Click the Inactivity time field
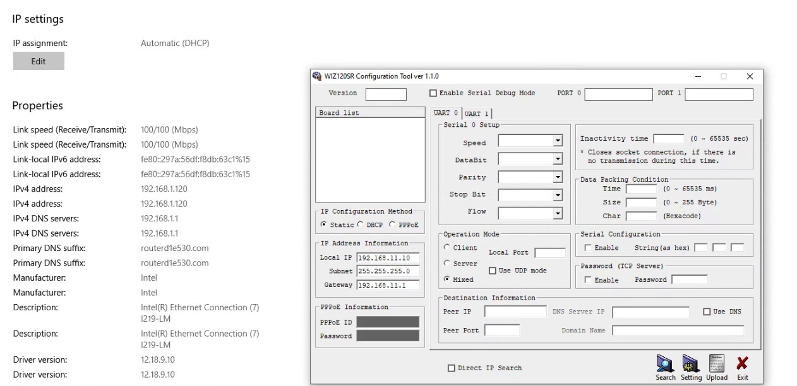Image resolution: width=797 pixels, height=386 pixels. [x=669, y=139]
